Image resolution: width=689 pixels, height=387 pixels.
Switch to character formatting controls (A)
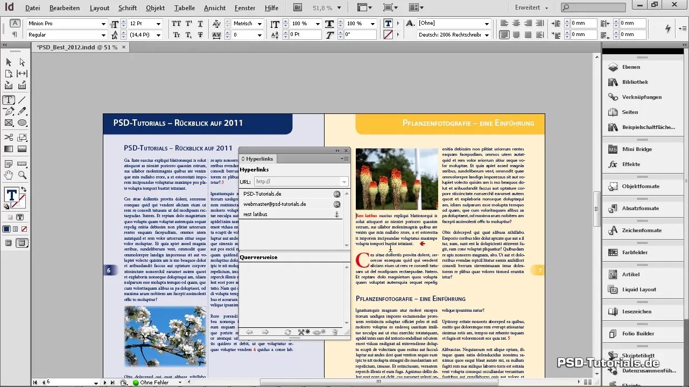[x=15, y=24]
